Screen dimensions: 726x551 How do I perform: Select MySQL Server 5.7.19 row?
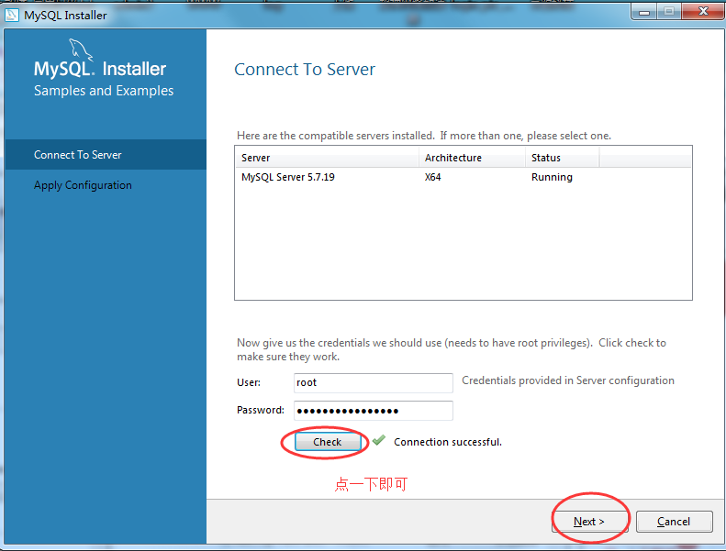pyautogui.click(x=463, y=177)
